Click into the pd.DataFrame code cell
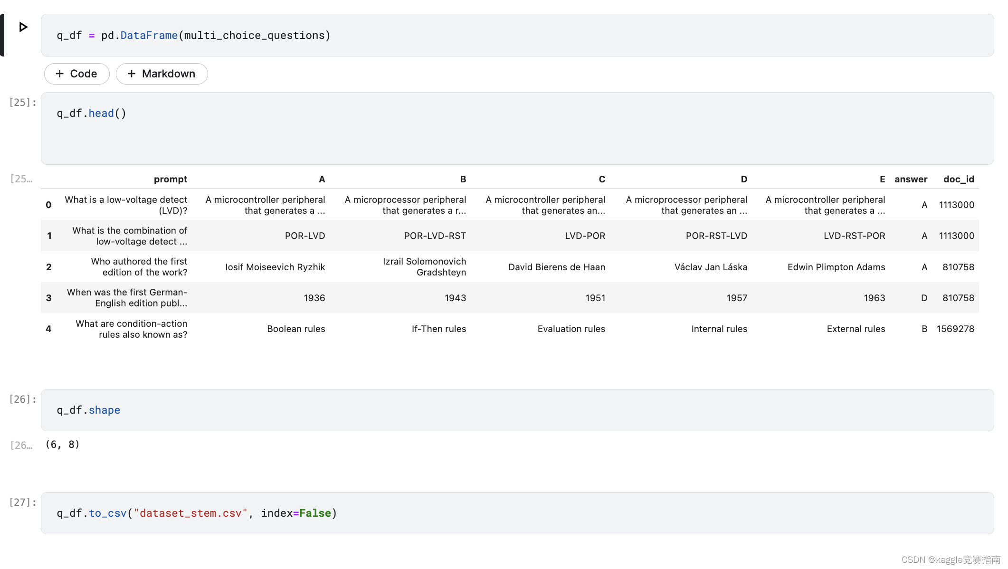This screenshot has height=569, width=1008. (x=517, y=35)
